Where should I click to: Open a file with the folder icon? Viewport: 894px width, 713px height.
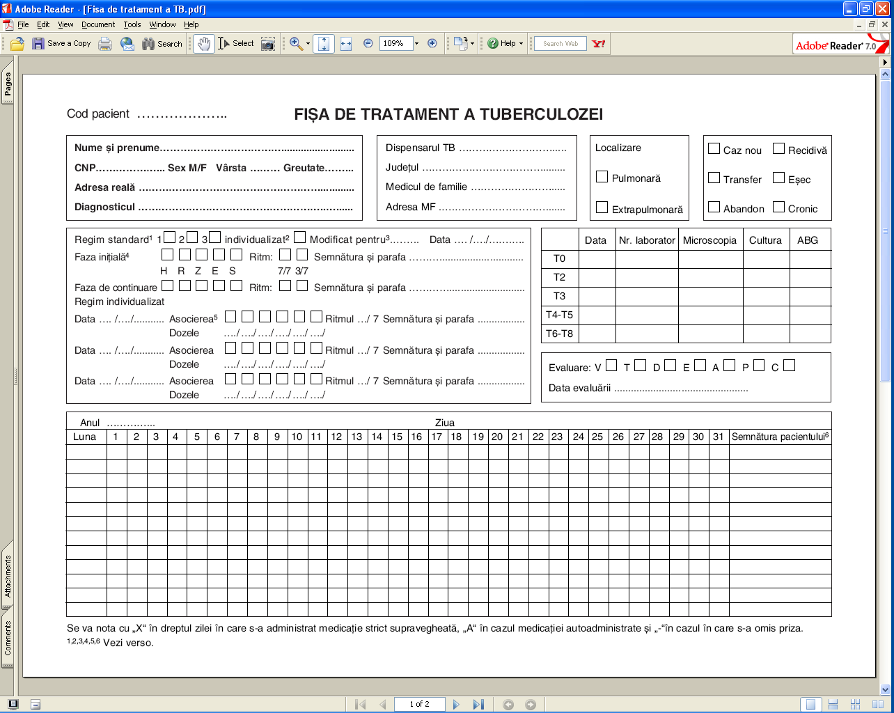pos(17,44)
